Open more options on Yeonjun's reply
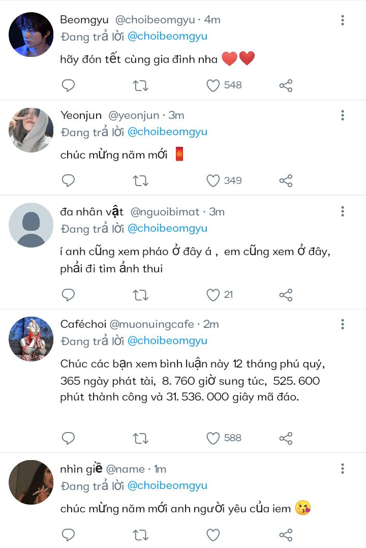 point(343,115)
